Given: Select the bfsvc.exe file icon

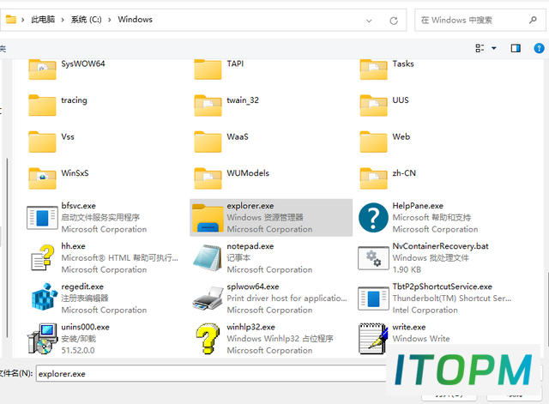Looking at the screenshot, I should (42, 218).
